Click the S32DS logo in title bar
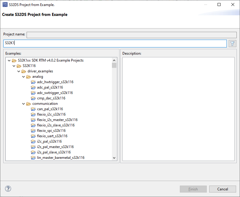The image size is (240, 197). 4,5
